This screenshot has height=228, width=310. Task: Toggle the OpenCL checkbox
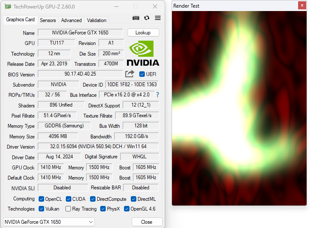tap(41, 199)
